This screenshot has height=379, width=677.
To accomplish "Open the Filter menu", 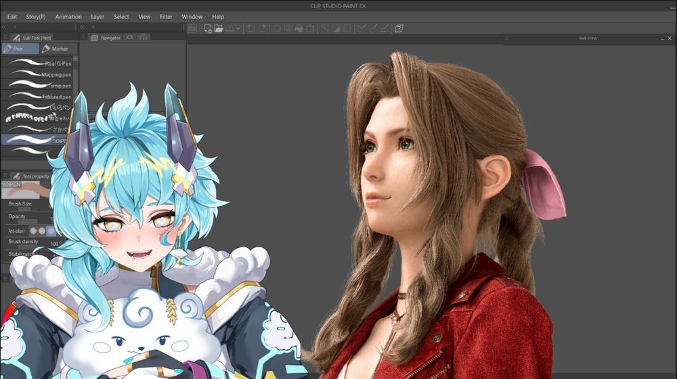I will coord(166,17).
